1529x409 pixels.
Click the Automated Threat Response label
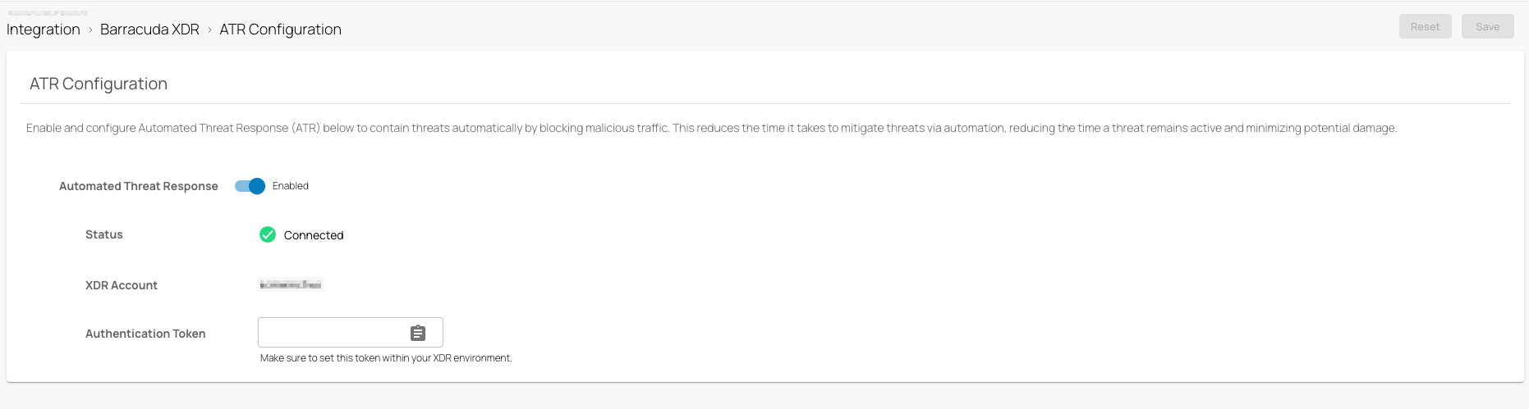point(139,186)
